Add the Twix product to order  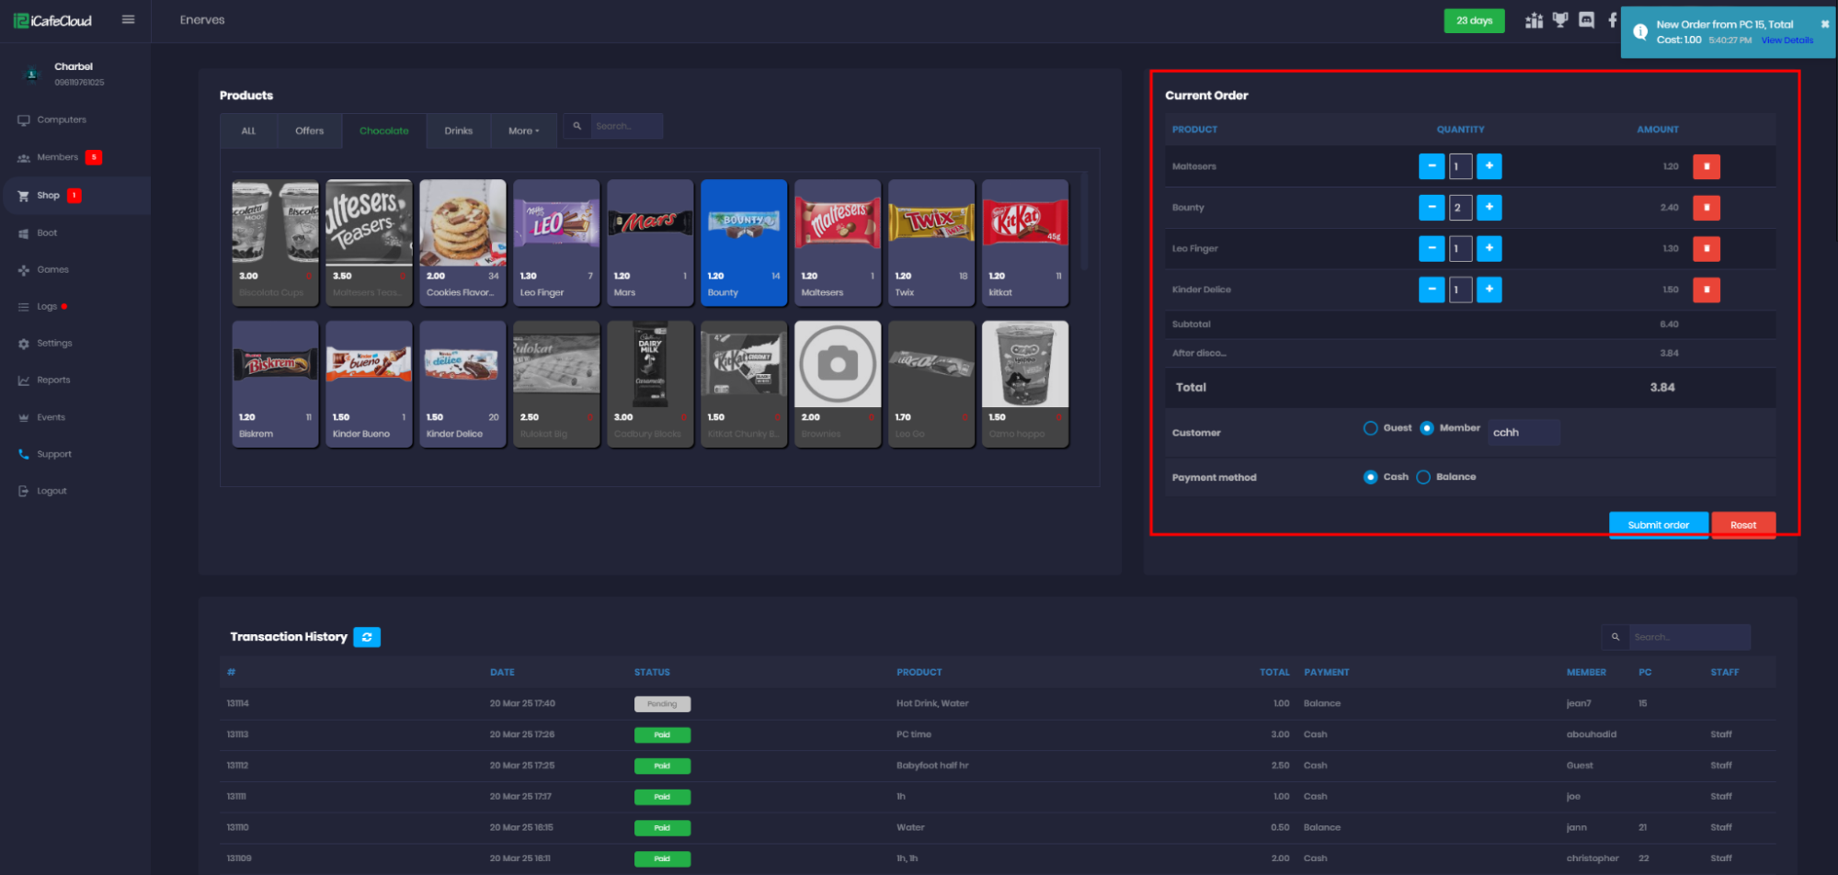tap(930, 242)
